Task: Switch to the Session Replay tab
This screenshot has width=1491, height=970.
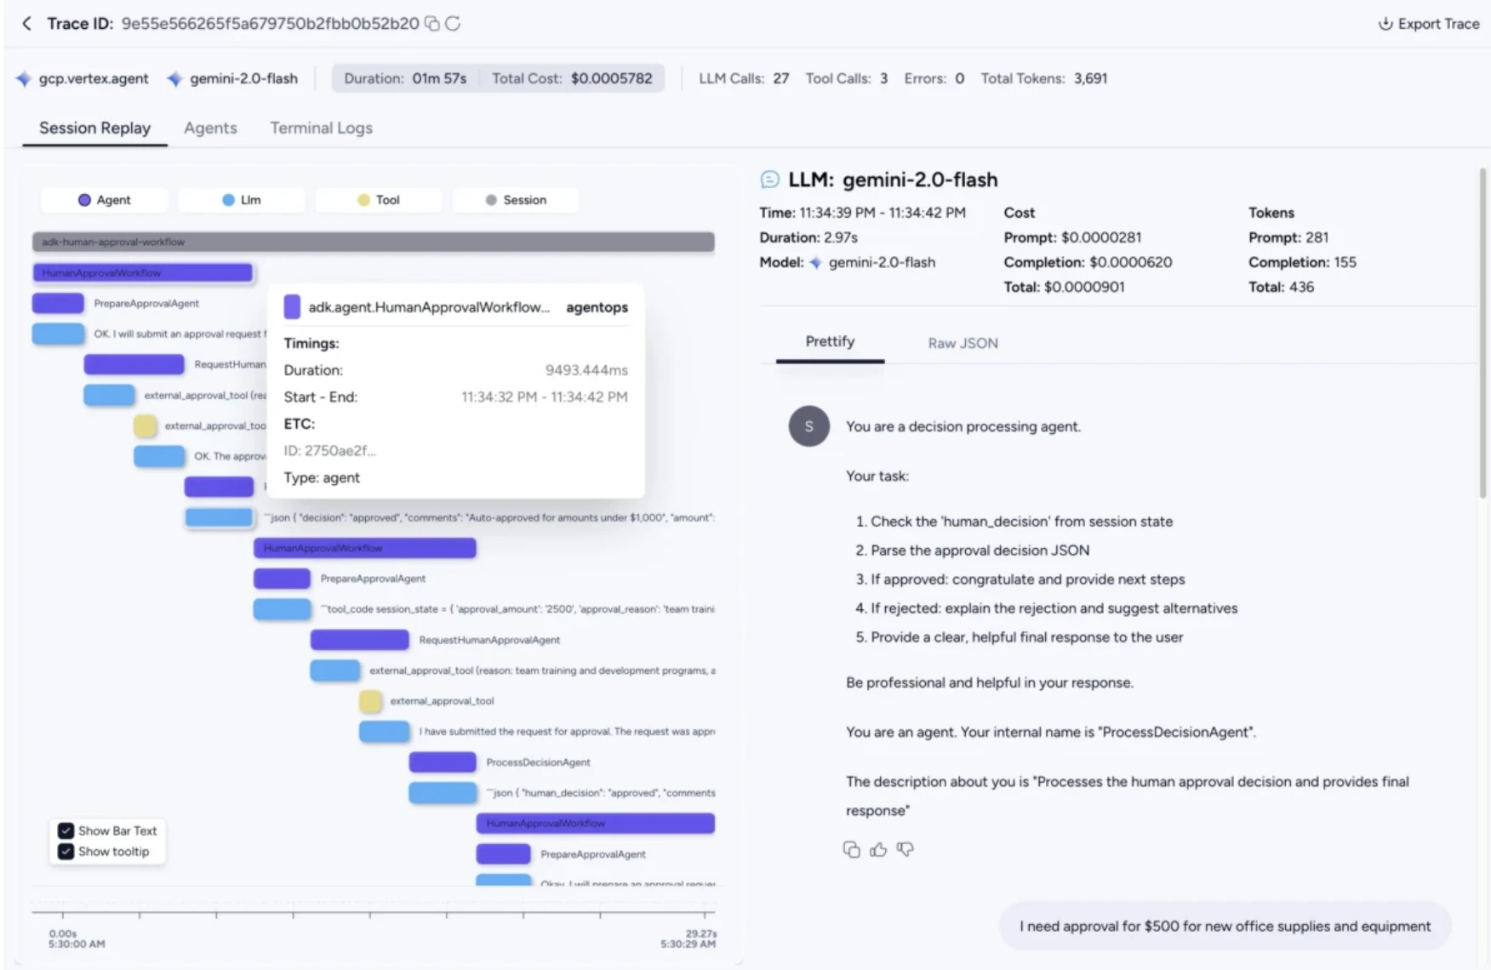Action: click(x=94, y=128)
